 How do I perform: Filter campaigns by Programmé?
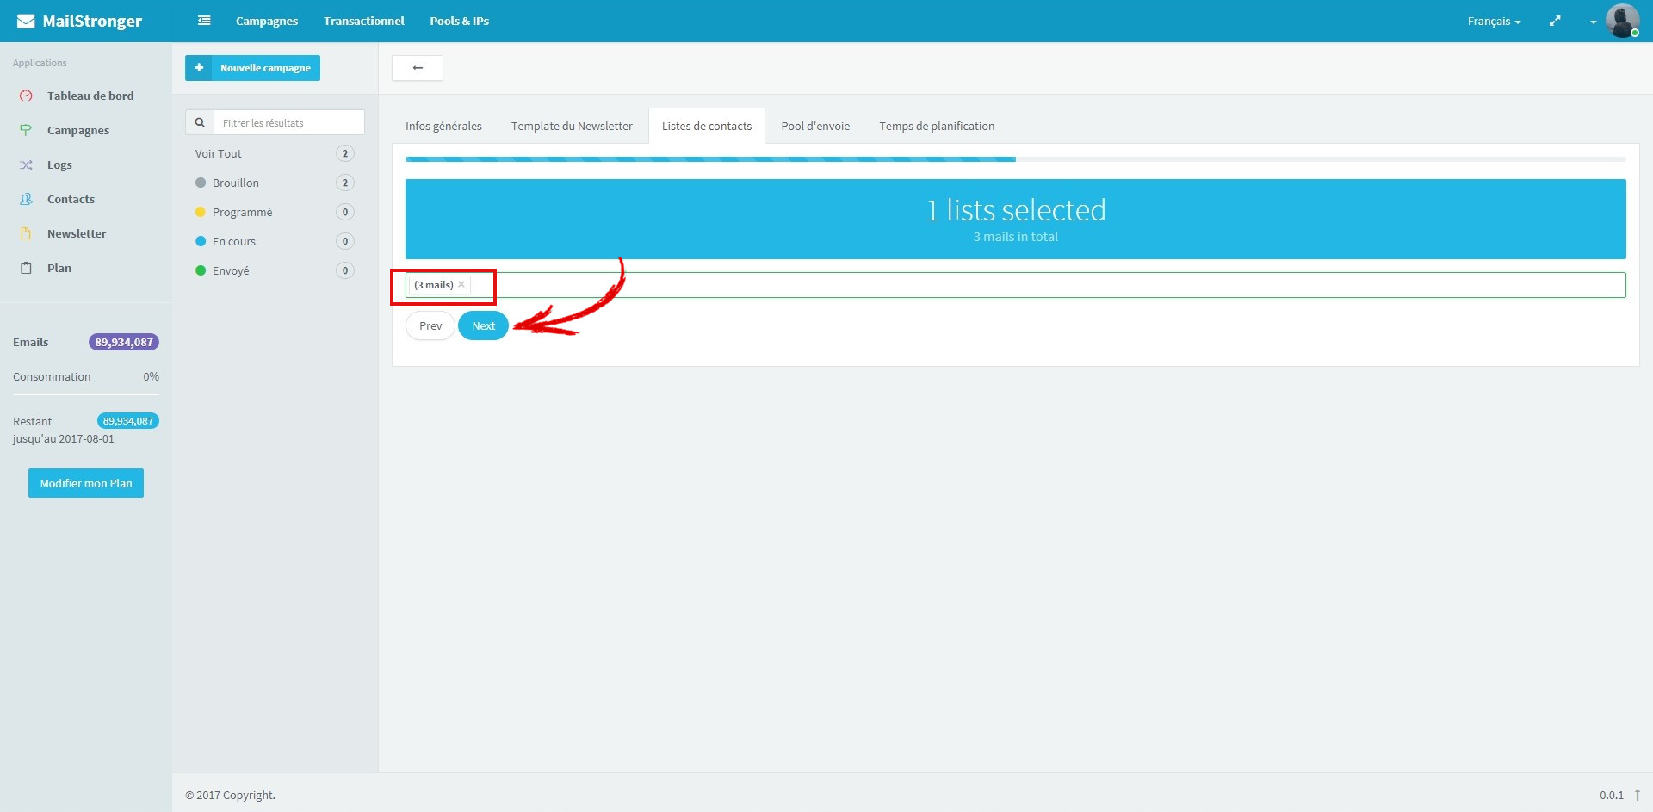(x=242, y=212)
